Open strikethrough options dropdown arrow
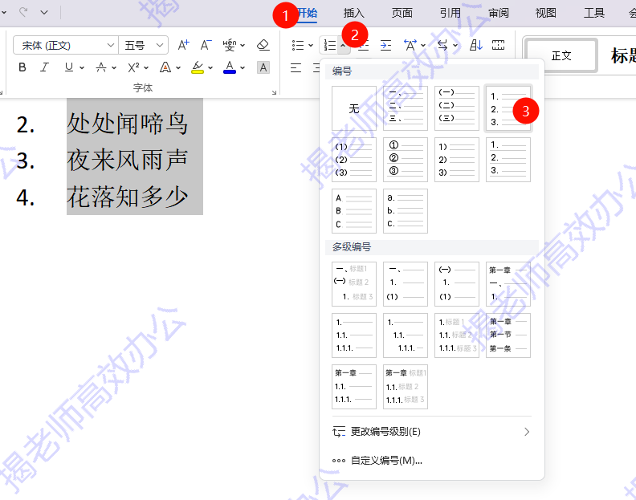The height and width of the screenshot is (500, 636). point(114,67)
